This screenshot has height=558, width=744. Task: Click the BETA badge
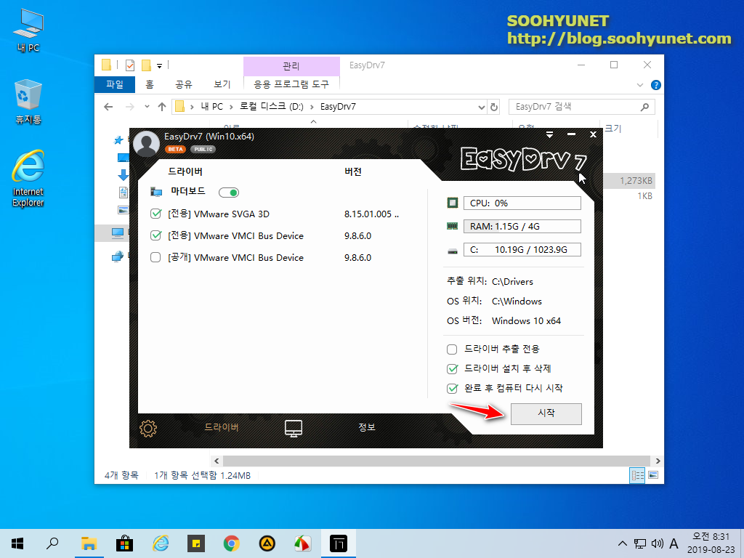tap(176, 149)
